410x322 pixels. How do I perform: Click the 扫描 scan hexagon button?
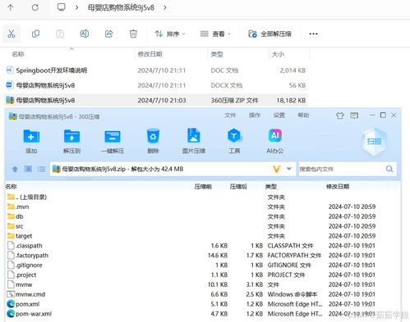[374, 142]
